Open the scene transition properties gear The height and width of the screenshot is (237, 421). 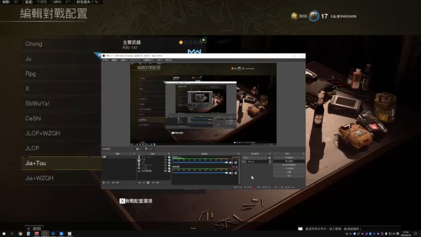point(269,158)
